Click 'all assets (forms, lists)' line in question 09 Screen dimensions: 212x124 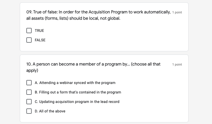47,19
